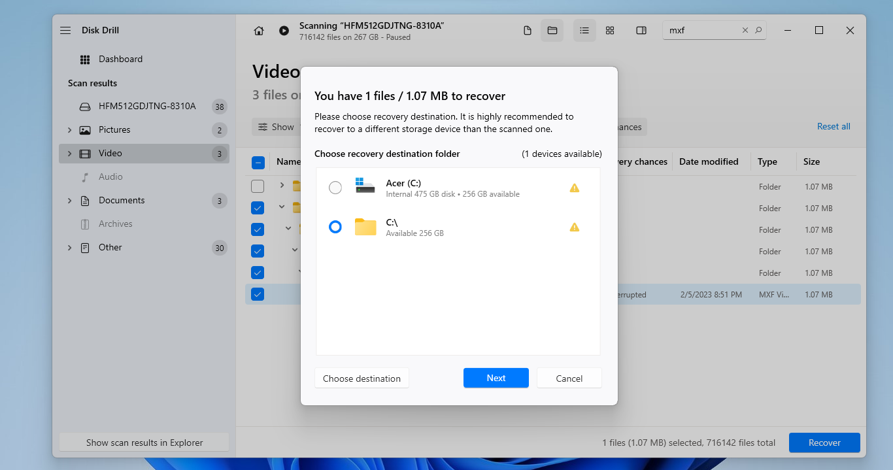The image size is (893, 470).
Task: Uncheck the MXF file row dated 2/5/2023
Action: coord(258,295)
